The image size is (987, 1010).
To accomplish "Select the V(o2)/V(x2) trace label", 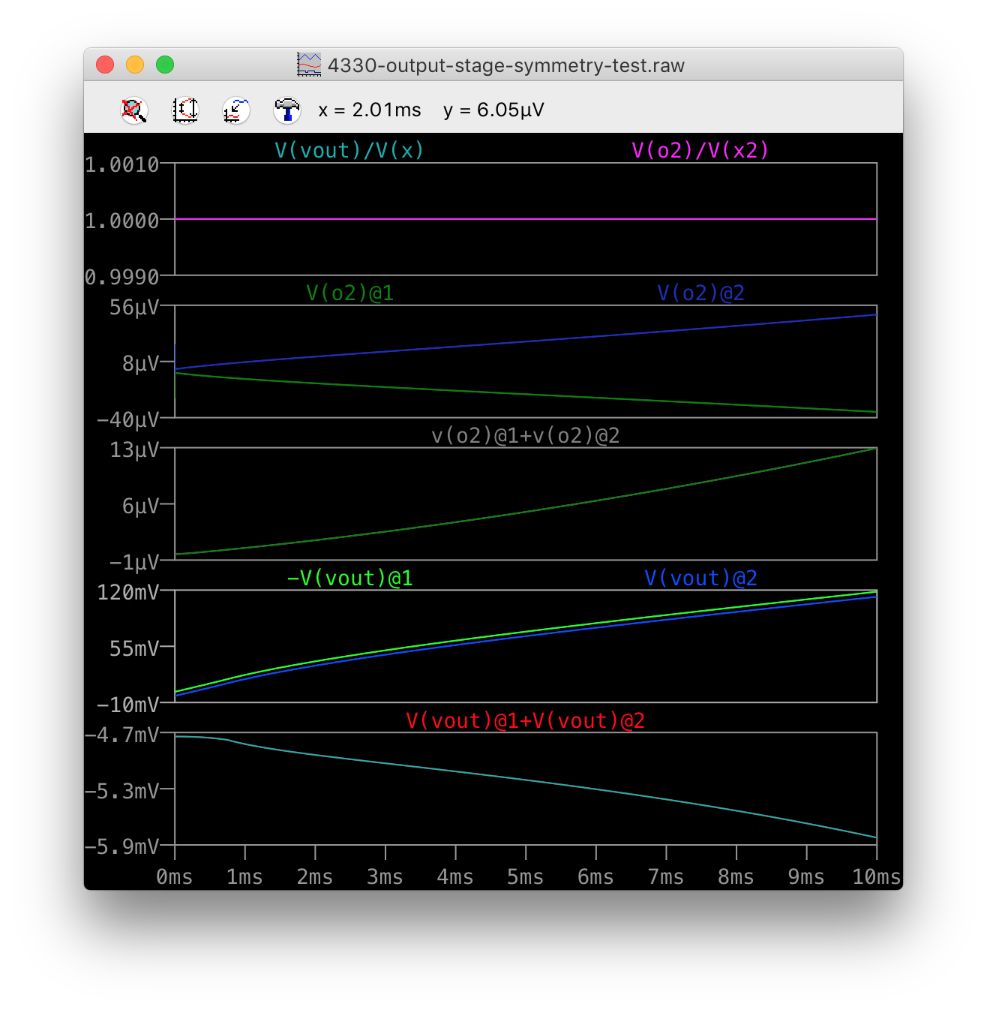I will [700, 151].
